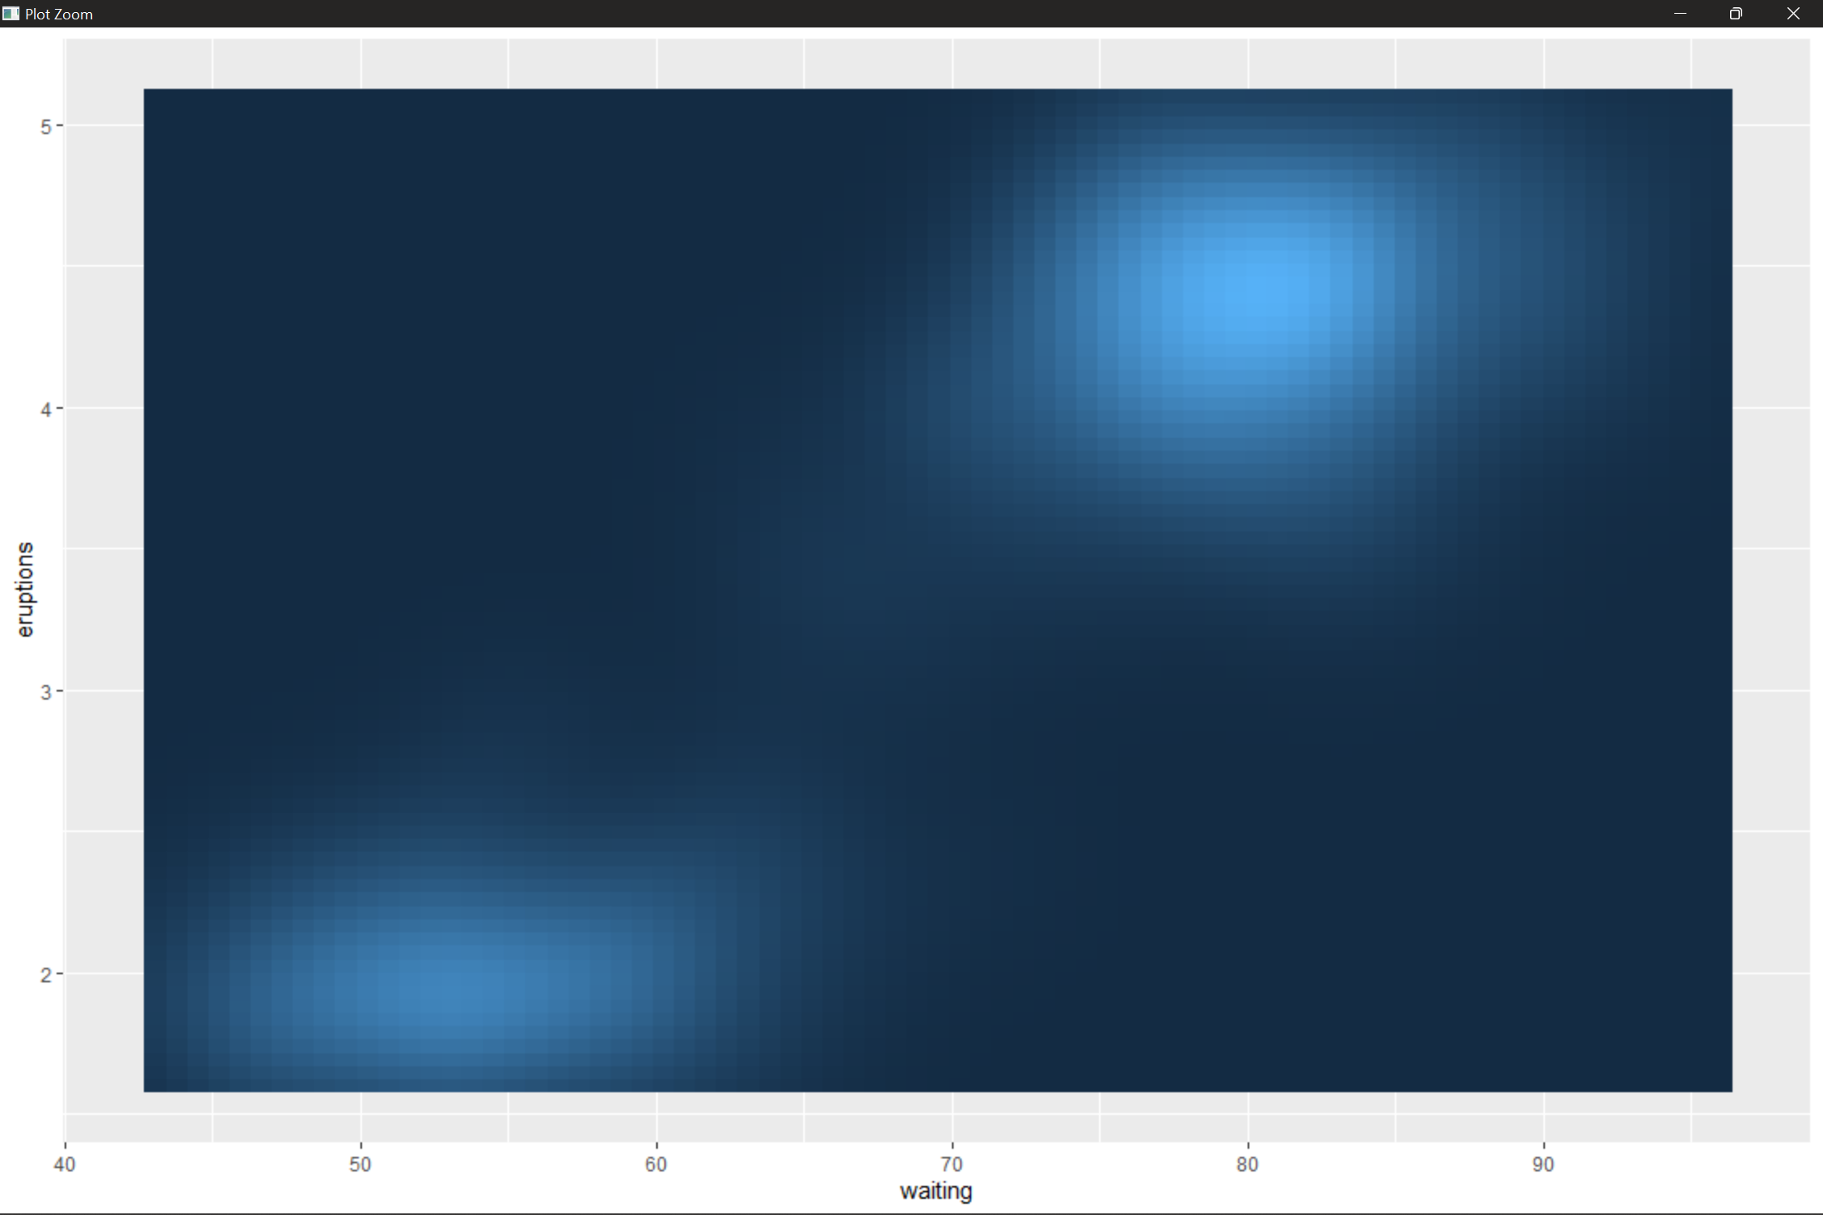
Task: Click the Plot Zoom window icon
Action: point(11,14)
